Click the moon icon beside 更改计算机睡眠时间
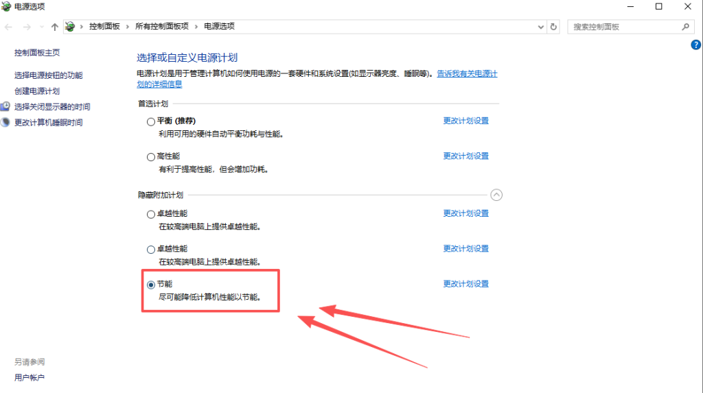Image resolution: width=703 pixels, height=393 pixels. (x=5, y=123)
